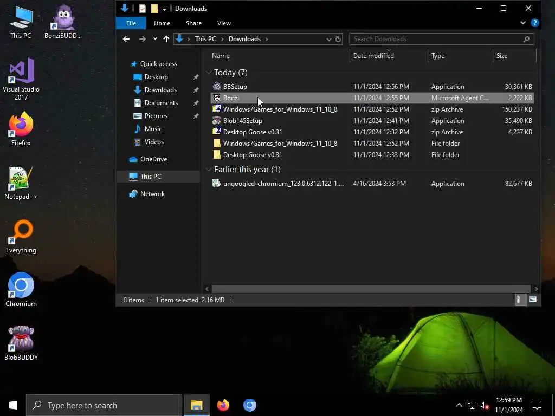Open Customize Quick Access Toolbar dropdown
555x416 pixels.
[x=165, y=9]
